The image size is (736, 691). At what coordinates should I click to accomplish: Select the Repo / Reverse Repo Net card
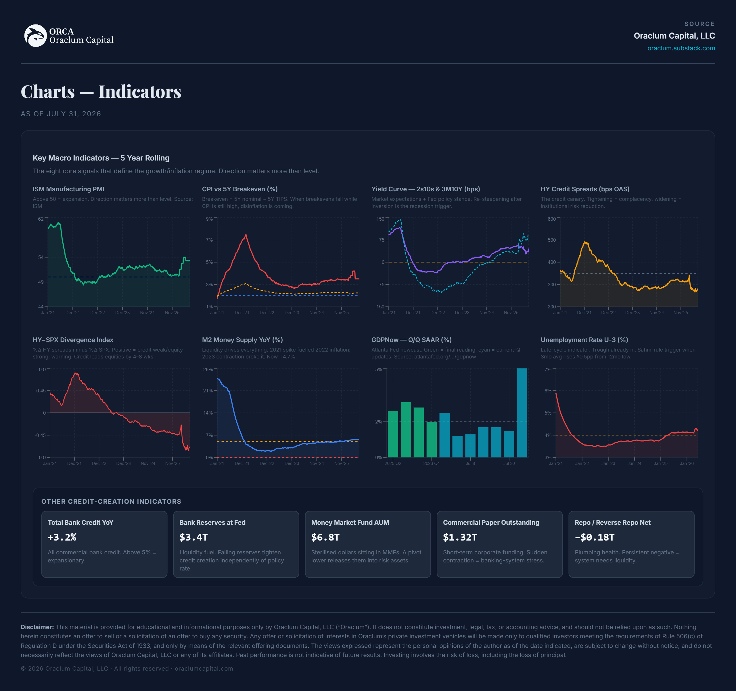tap(631, 544)
